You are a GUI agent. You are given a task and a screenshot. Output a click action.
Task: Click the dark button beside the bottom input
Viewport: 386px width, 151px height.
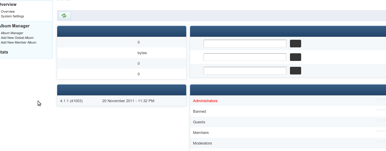[296, 71]
